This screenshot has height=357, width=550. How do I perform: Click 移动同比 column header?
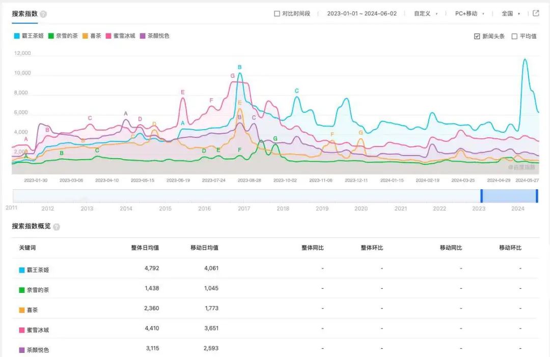click(x=451, y=248)
